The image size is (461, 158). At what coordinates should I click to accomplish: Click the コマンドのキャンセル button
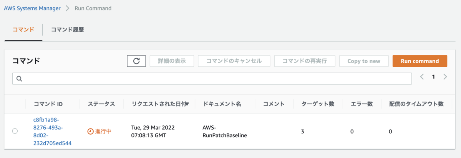[234, 61]
